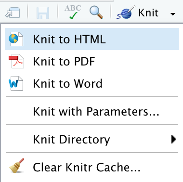Screen dimensions: 183x182
Task: Click the blue yarn ball Knit icon
Action: [126, 13]
